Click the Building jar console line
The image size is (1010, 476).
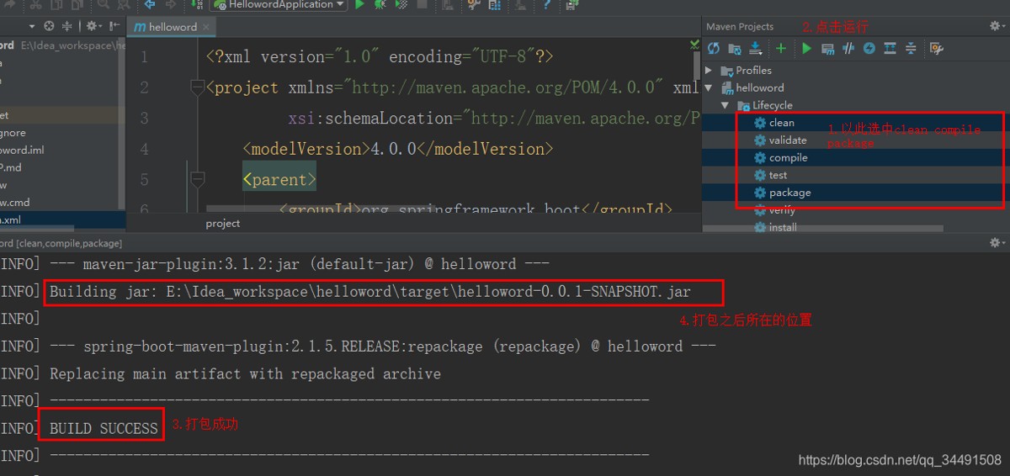pyautogui.click(x=370, y=292)
